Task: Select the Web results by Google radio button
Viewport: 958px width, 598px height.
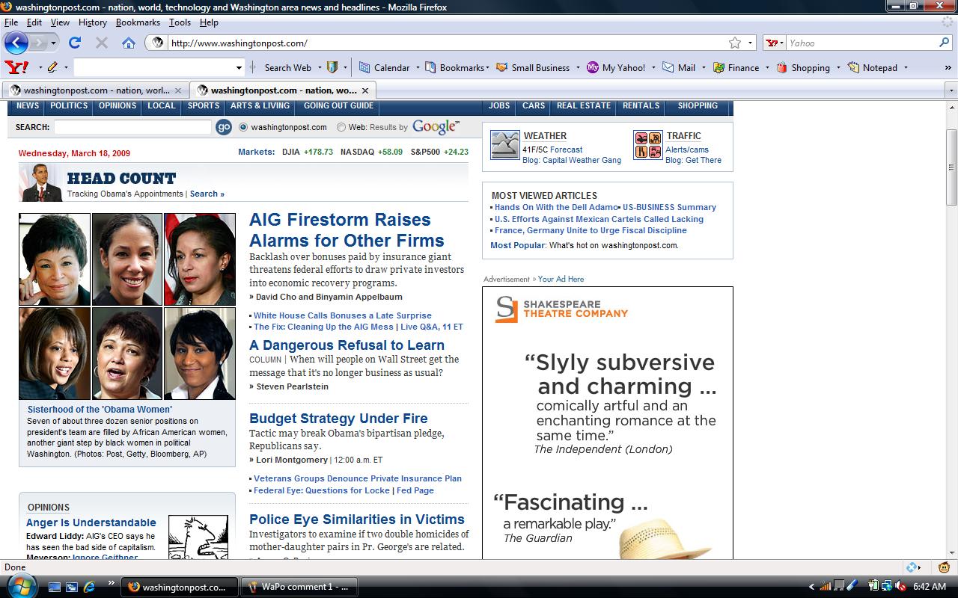Action: tap(341, 127)
